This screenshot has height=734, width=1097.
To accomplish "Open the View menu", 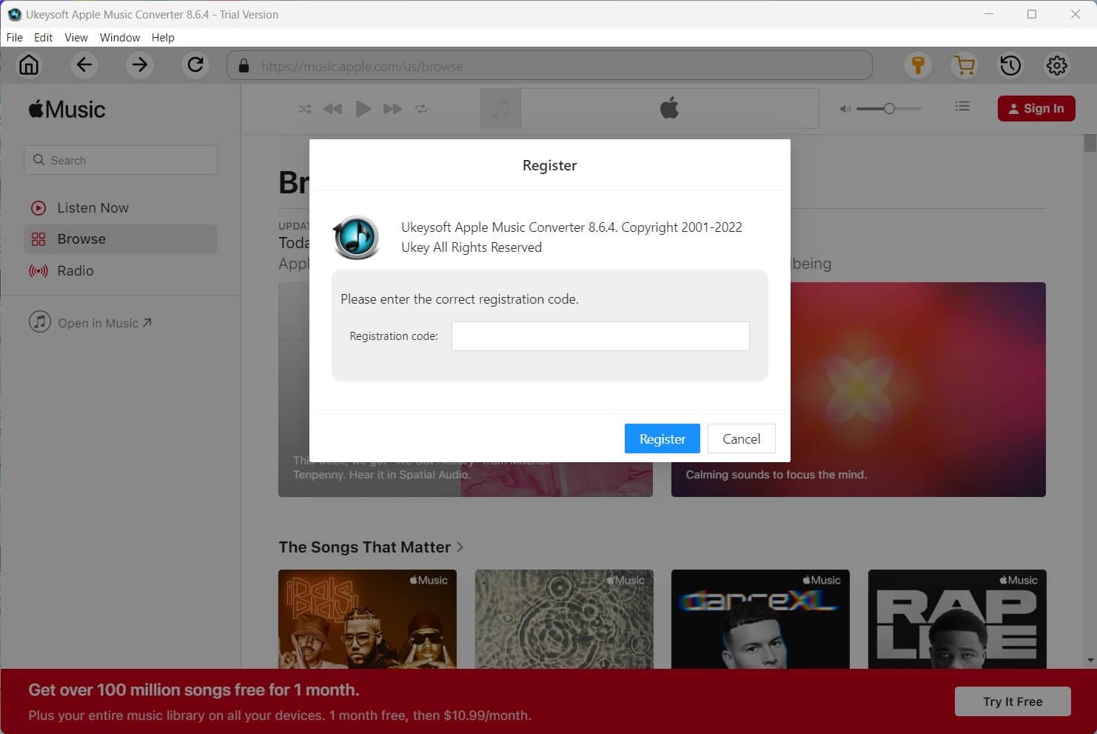I will coord(76,38).
